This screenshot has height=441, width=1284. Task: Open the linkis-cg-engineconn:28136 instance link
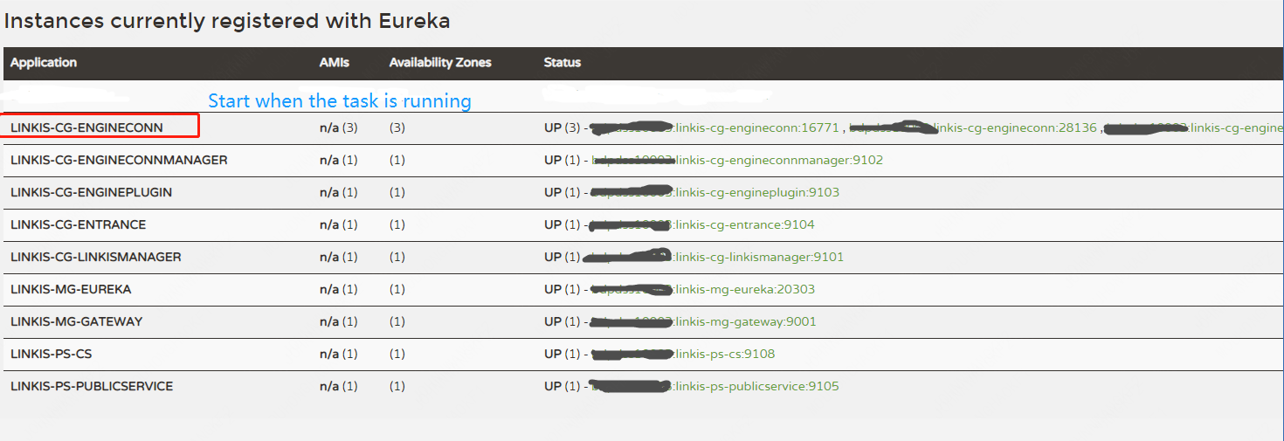click(1013, 128)
